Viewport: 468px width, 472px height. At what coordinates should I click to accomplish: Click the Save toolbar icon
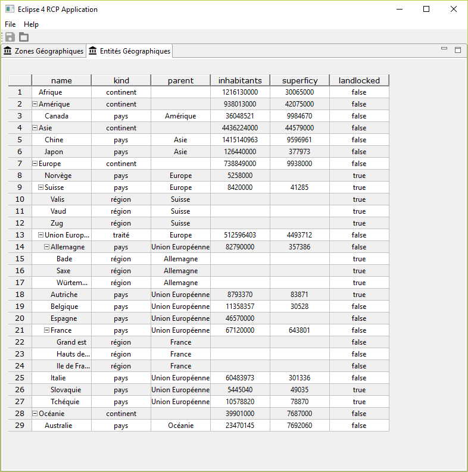click(x=10, y=37)
